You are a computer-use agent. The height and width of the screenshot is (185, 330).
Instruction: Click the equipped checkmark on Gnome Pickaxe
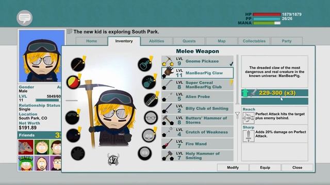point(231,64)
